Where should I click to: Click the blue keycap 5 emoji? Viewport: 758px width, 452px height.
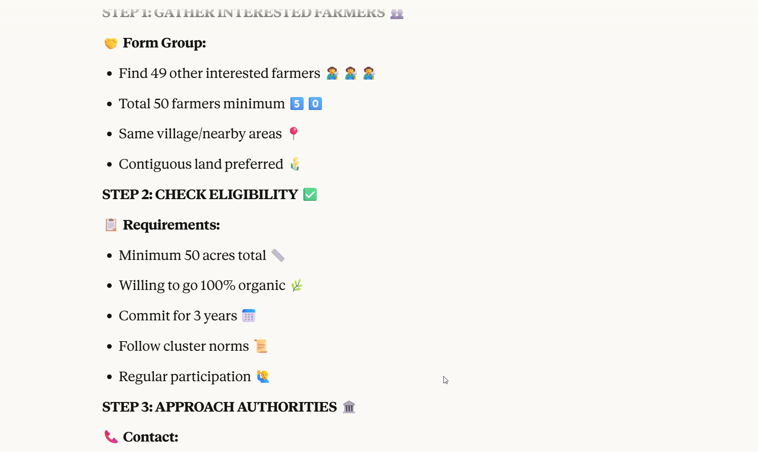coord(297,104)
